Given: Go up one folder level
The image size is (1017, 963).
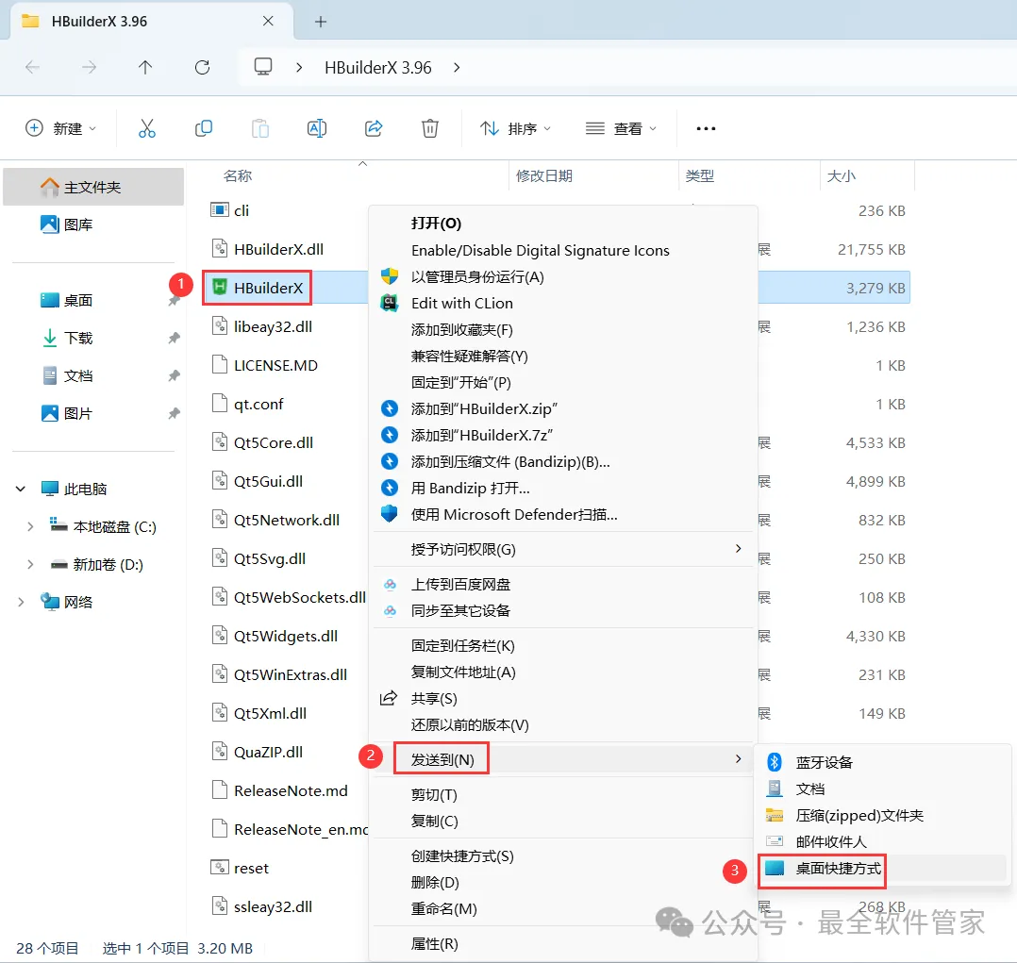Looking at the screenshot, I should pyautogui.click(x=145, y=68).
